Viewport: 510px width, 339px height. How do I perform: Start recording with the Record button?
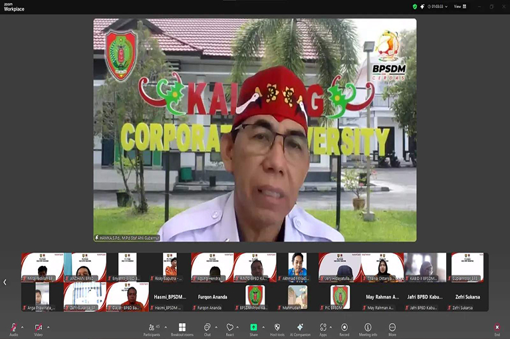344,328
